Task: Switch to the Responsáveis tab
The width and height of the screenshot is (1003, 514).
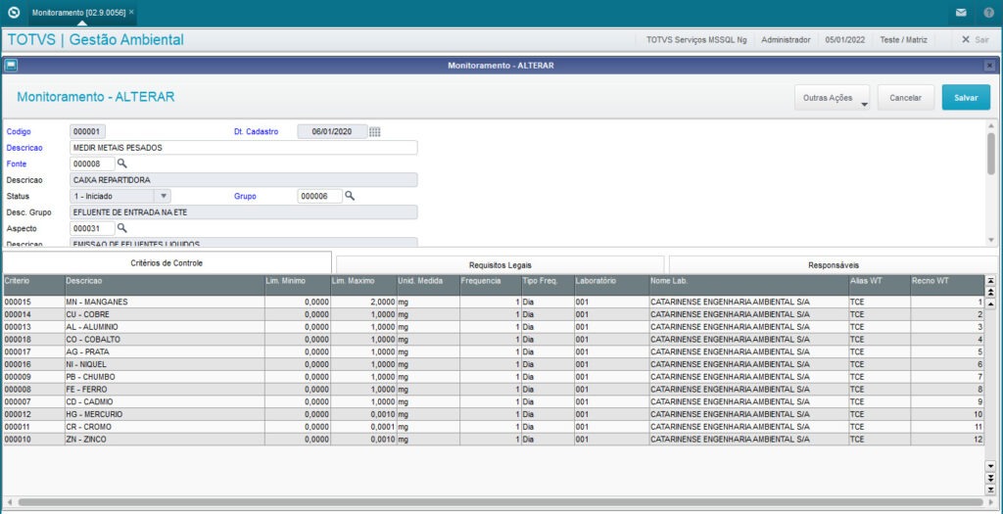Action: point(834,264)
